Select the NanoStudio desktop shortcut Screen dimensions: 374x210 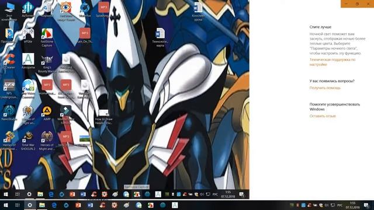(9, 113)
